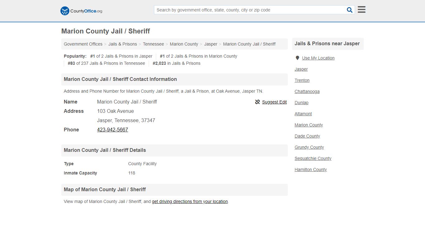Select address text 103 Oak Avenue
425x238 pixels.
[x=115, y=111]
